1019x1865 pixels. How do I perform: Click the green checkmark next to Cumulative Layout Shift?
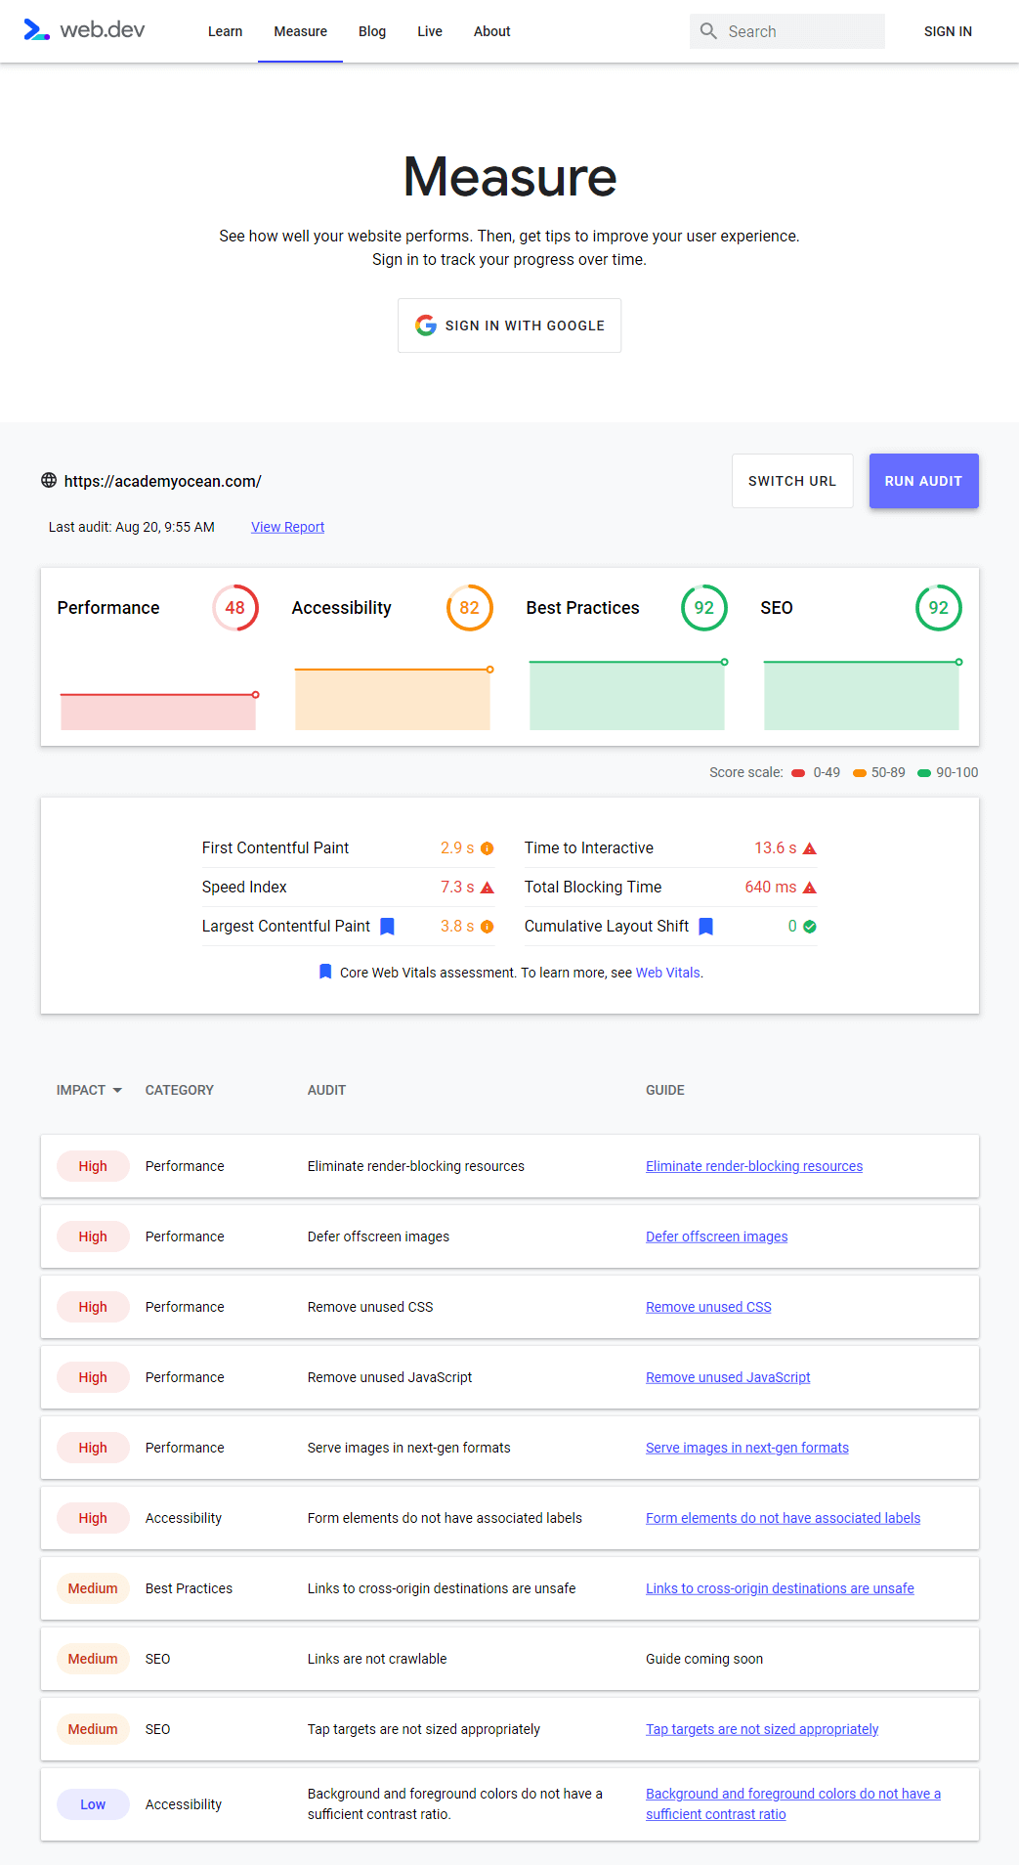coord(809,927)
